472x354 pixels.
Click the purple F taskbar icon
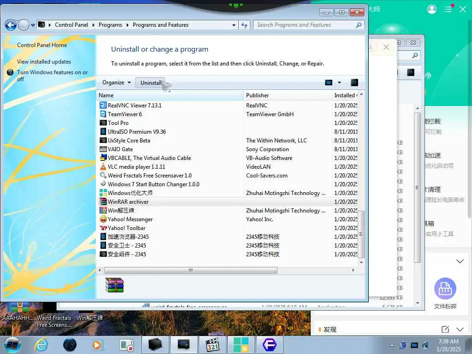(269, 345)
